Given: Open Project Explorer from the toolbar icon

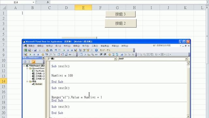Looking at the screenshot, I should click(80, 50).
